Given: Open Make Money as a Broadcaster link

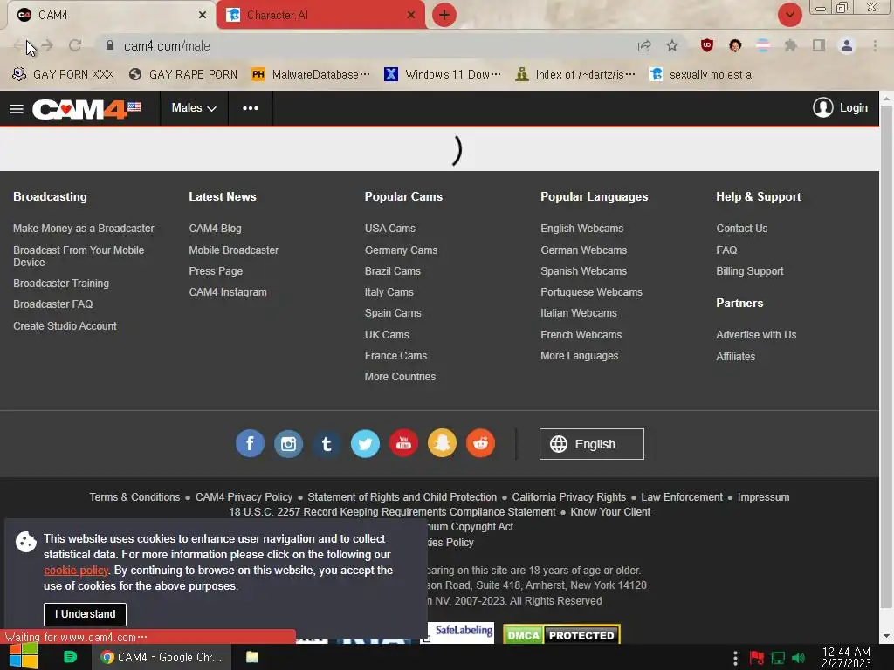Looking at the screenshot, I should click(84, 229).
